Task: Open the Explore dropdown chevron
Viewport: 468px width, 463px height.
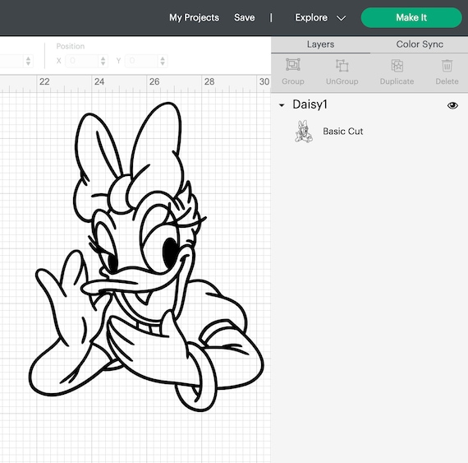Action: point(342,18)
